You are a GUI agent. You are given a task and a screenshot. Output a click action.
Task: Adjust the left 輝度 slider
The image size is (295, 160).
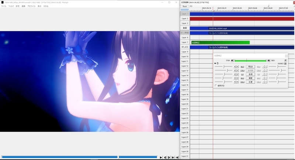(223, 78)
